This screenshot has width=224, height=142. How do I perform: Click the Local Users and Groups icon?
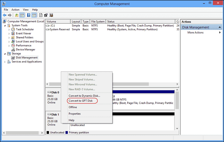[13, 41]
